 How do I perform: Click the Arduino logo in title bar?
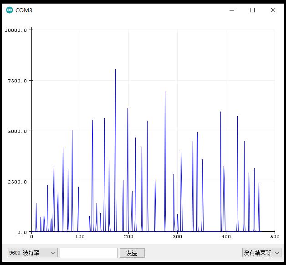point(10,10)
